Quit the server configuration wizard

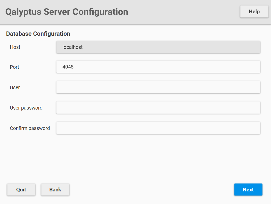[x=21, y=189]
